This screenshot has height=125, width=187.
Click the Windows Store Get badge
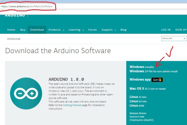[157, 80]
